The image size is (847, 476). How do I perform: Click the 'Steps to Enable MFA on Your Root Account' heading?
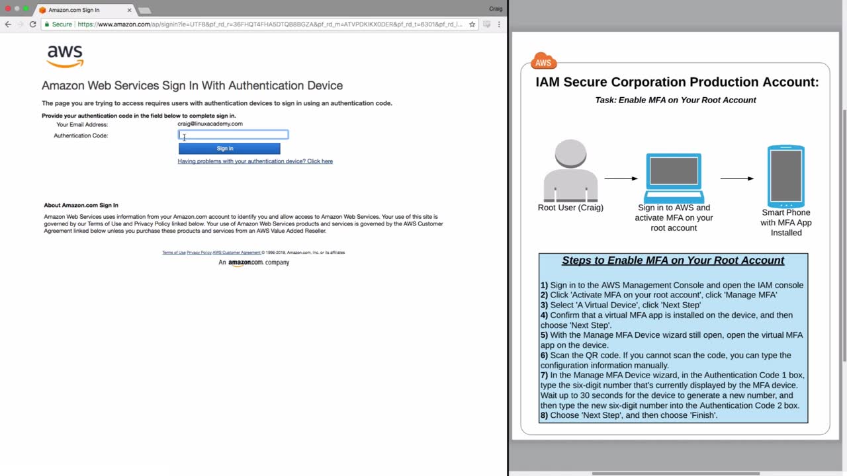tap(673, 260)
